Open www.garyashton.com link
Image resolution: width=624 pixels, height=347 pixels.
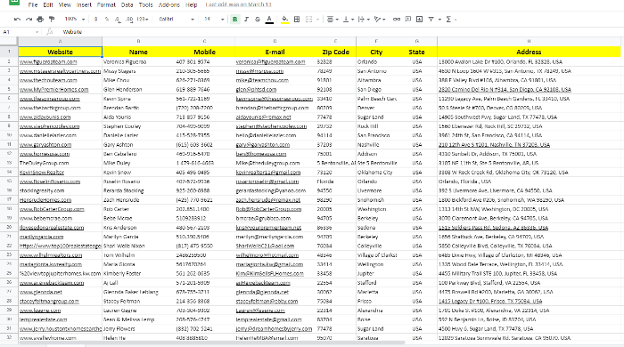click(x=45, y=144)
